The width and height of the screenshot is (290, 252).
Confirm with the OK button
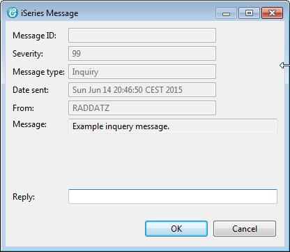pyautogui.click(x=176, y=229)
